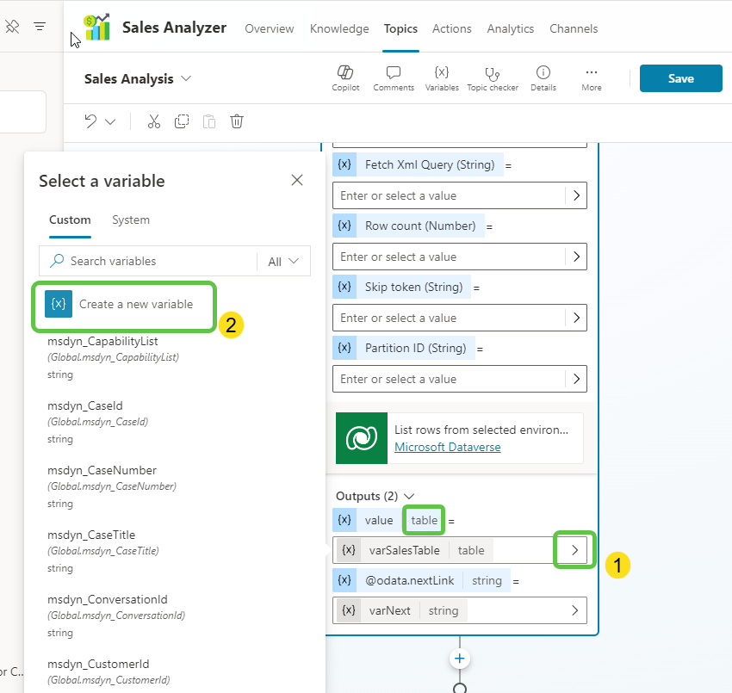Close the Select a variable panel
732x693 pixels.
297,180
